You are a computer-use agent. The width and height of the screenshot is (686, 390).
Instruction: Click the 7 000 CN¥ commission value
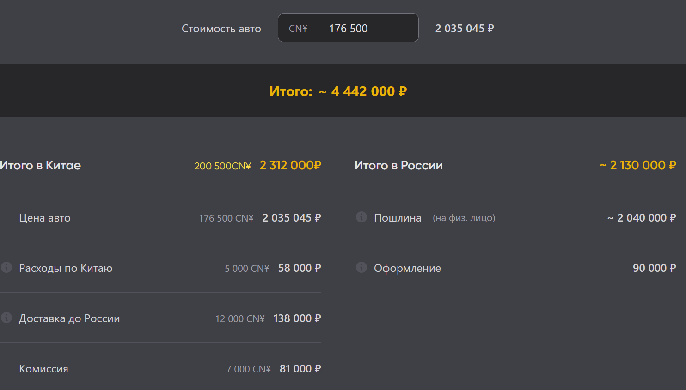248,369
